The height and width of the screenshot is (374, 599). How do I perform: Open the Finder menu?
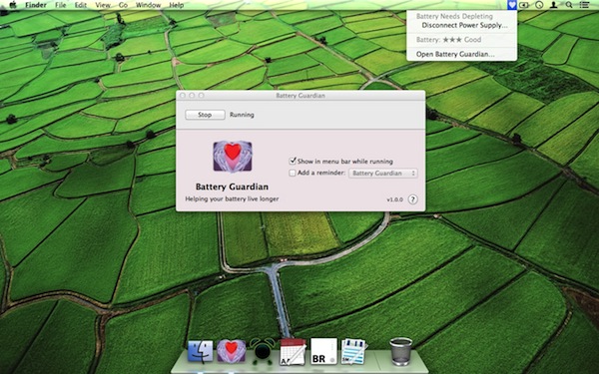pyautogui.click(x=36, y=5)
